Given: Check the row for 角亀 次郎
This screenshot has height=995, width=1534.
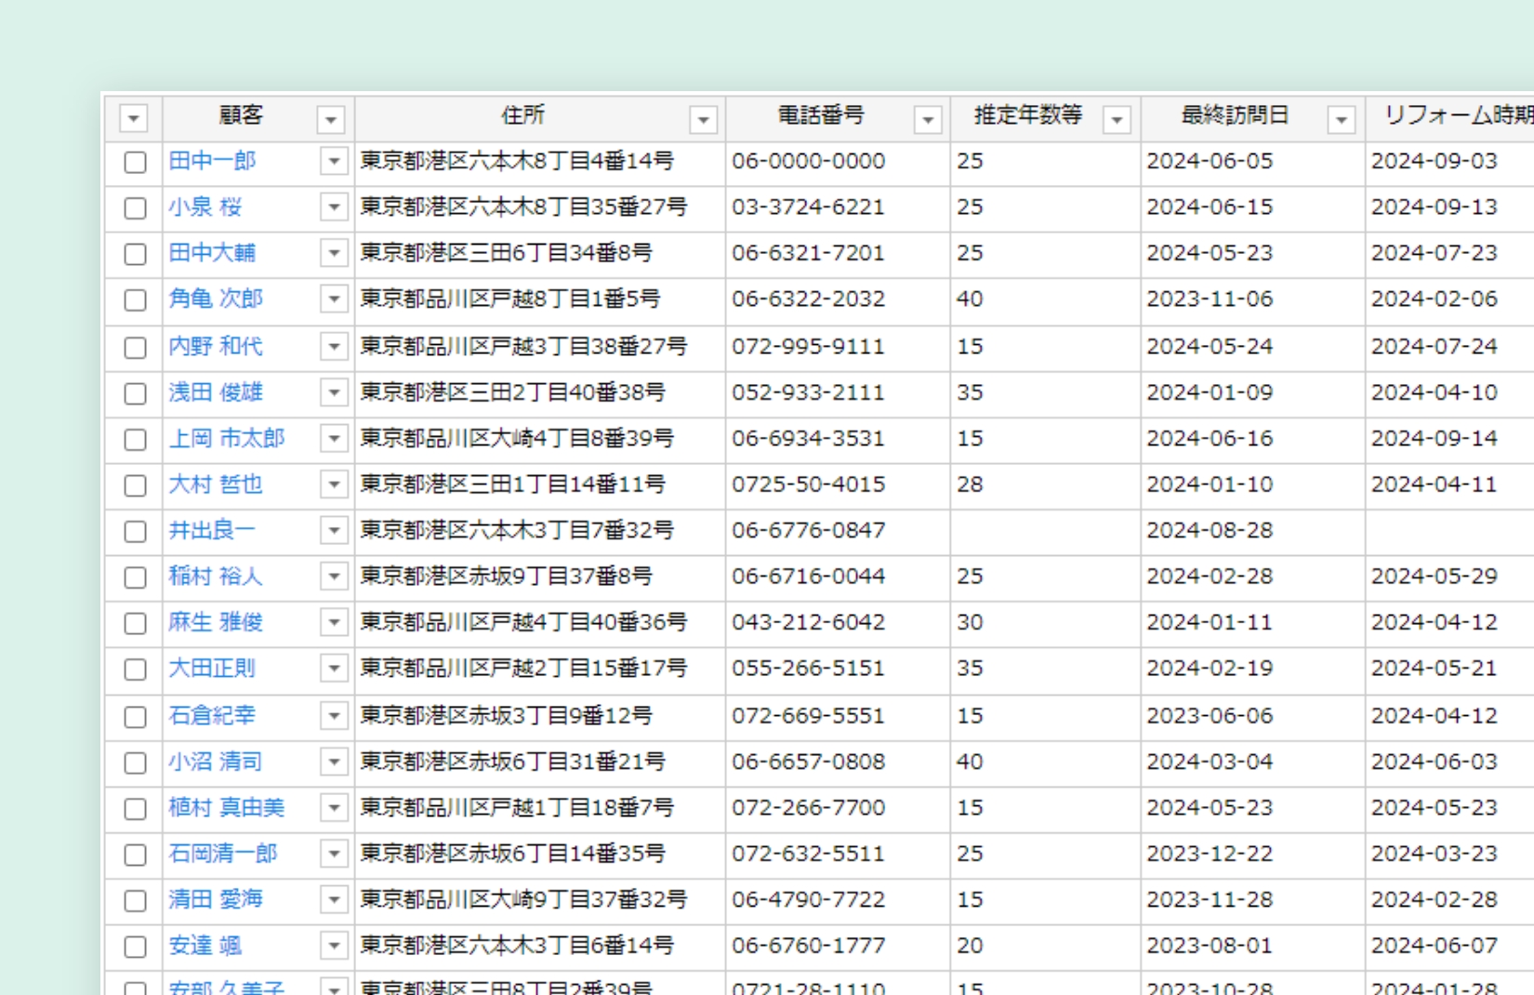Looking at the screenshot, I should click(135, 300).
